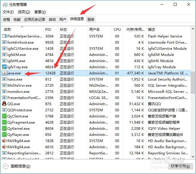Screen dimensions: 196x174
Task: Click username LOCAL SE... cell
Action: click(x=99, y=98)
